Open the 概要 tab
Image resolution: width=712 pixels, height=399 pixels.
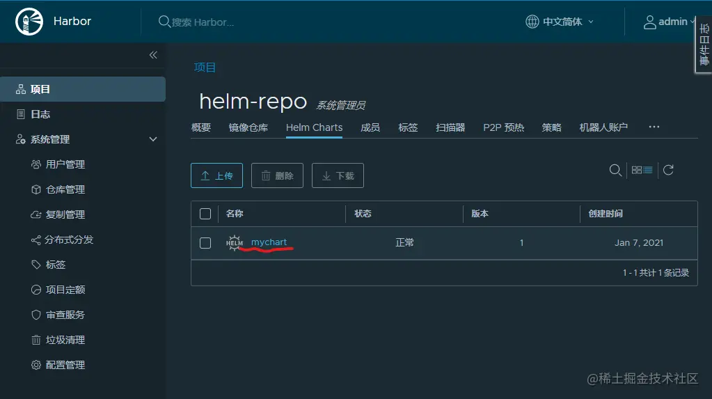pos(200,127)
